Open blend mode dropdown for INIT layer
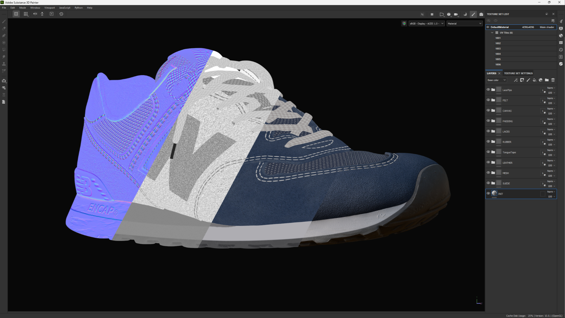This screenshot has height=318, width=565. 551,192
